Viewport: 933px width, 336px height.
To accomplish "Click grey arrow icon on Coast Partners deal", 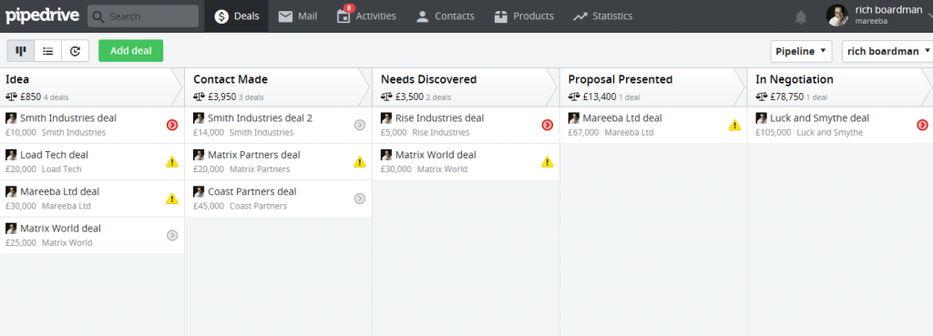I will (x=359, y=199).
